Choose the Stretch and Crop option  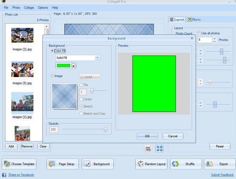[x=81, y=113]
